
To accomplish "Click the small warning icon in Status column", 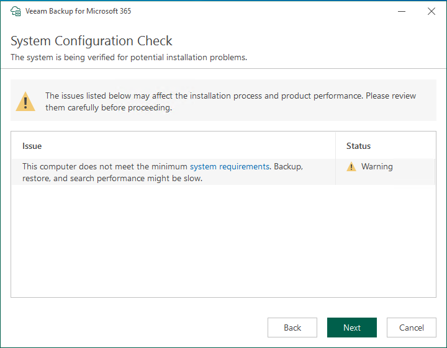I will pos(351,167).
